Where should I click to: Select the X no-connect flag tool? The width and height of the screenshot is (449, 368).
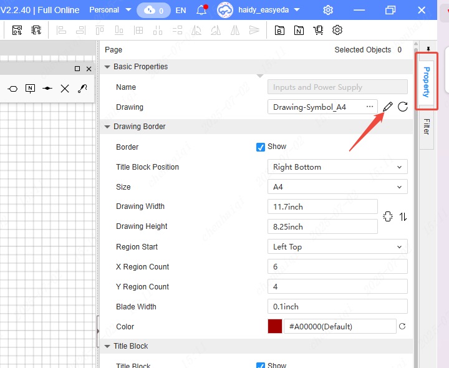[x=65, y=89]
